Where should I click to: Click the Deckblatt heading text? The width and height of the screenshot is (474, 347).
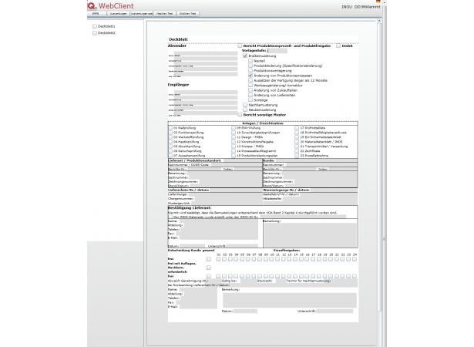pyautogui.click(x=178, y=39)
